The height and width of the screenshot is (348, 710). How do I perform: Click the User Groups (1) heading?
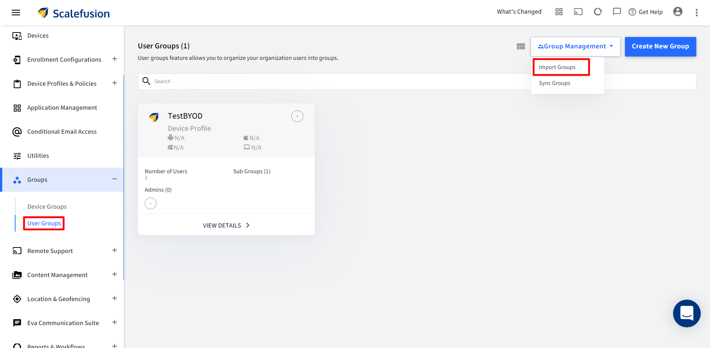(x=164, y=46)
